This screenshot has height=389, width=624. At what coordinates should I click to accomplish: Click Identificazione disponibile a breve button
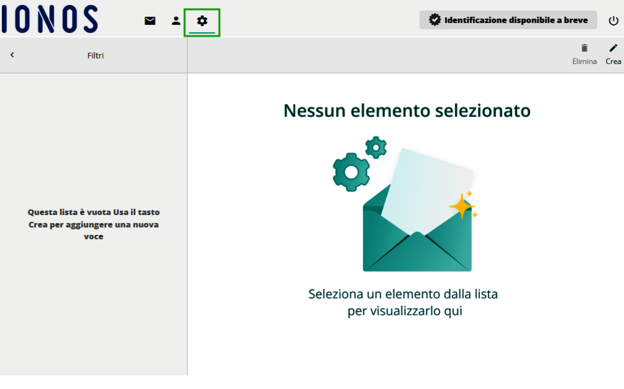(508, 20)
